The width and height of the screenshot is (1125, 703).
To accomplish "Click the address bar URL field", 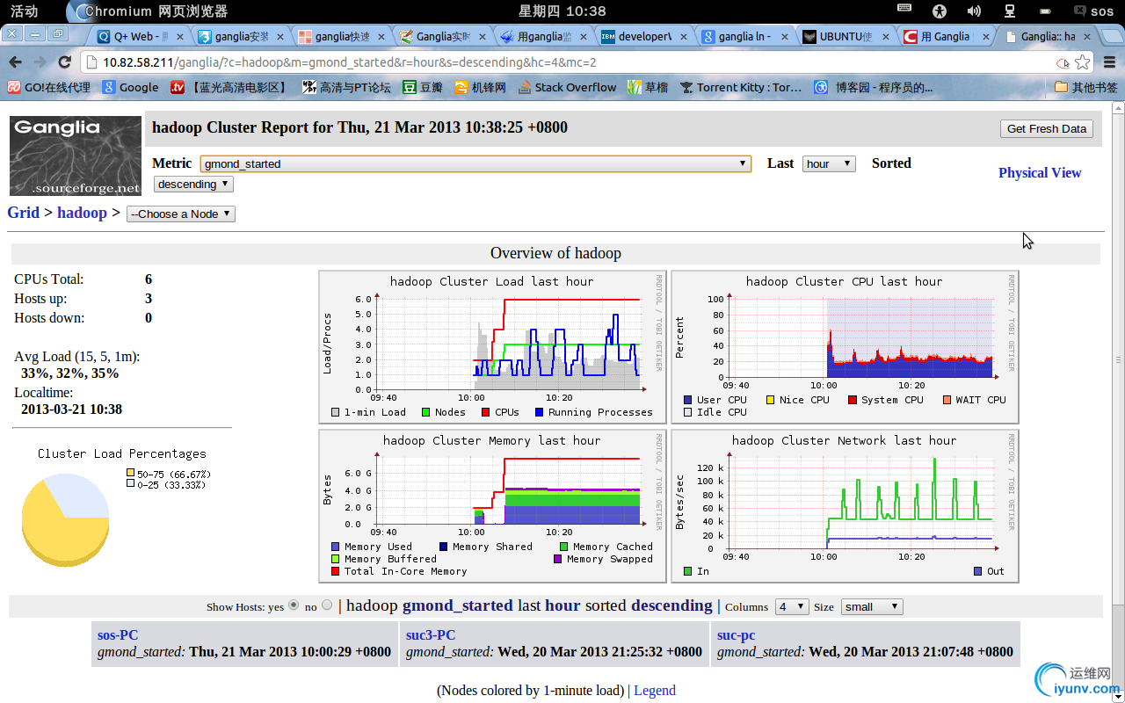I will point(571,62).
